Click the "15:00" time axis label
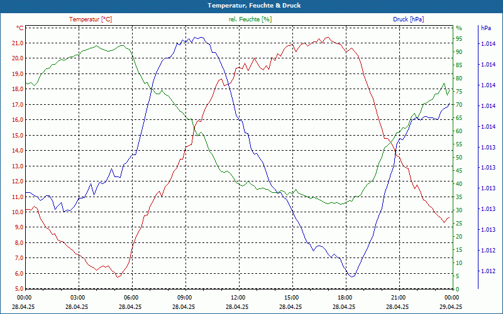The height and width of the screenshot is (314, 503). tap(291, 298)
